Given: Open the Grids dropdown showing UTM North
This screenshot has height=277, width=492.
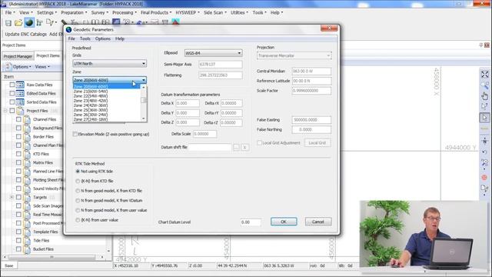Looking at the screenshot, I should [x=109, y=63].
